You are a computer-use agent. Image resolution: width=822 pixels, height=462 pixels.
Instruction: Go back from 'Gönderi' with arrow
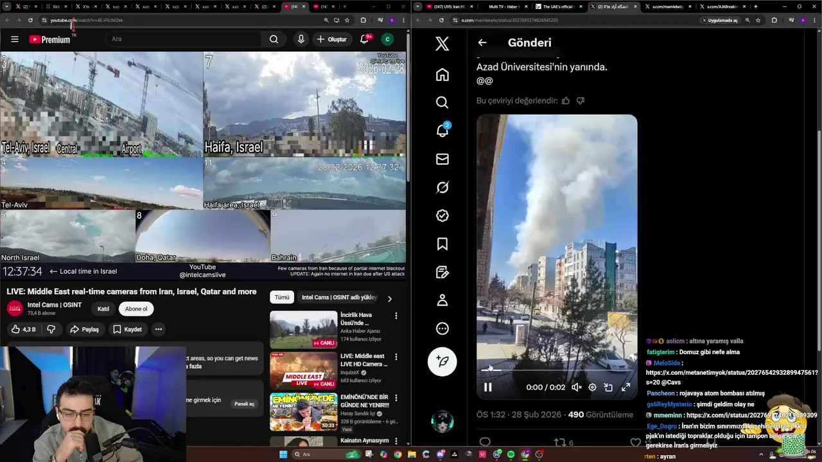[482, 42]
